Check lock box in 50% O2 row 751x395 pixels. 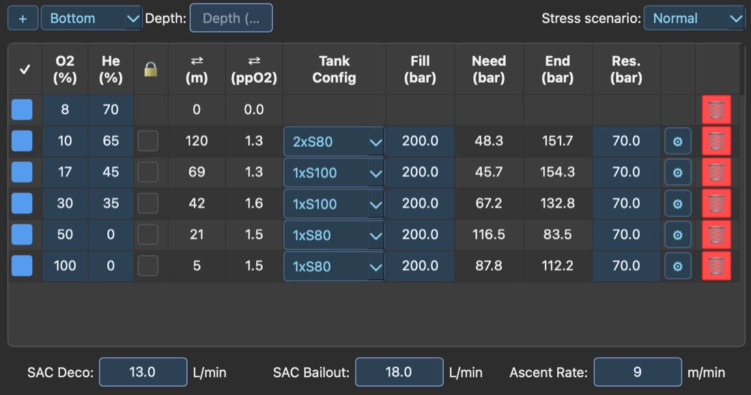click(148, 234)
